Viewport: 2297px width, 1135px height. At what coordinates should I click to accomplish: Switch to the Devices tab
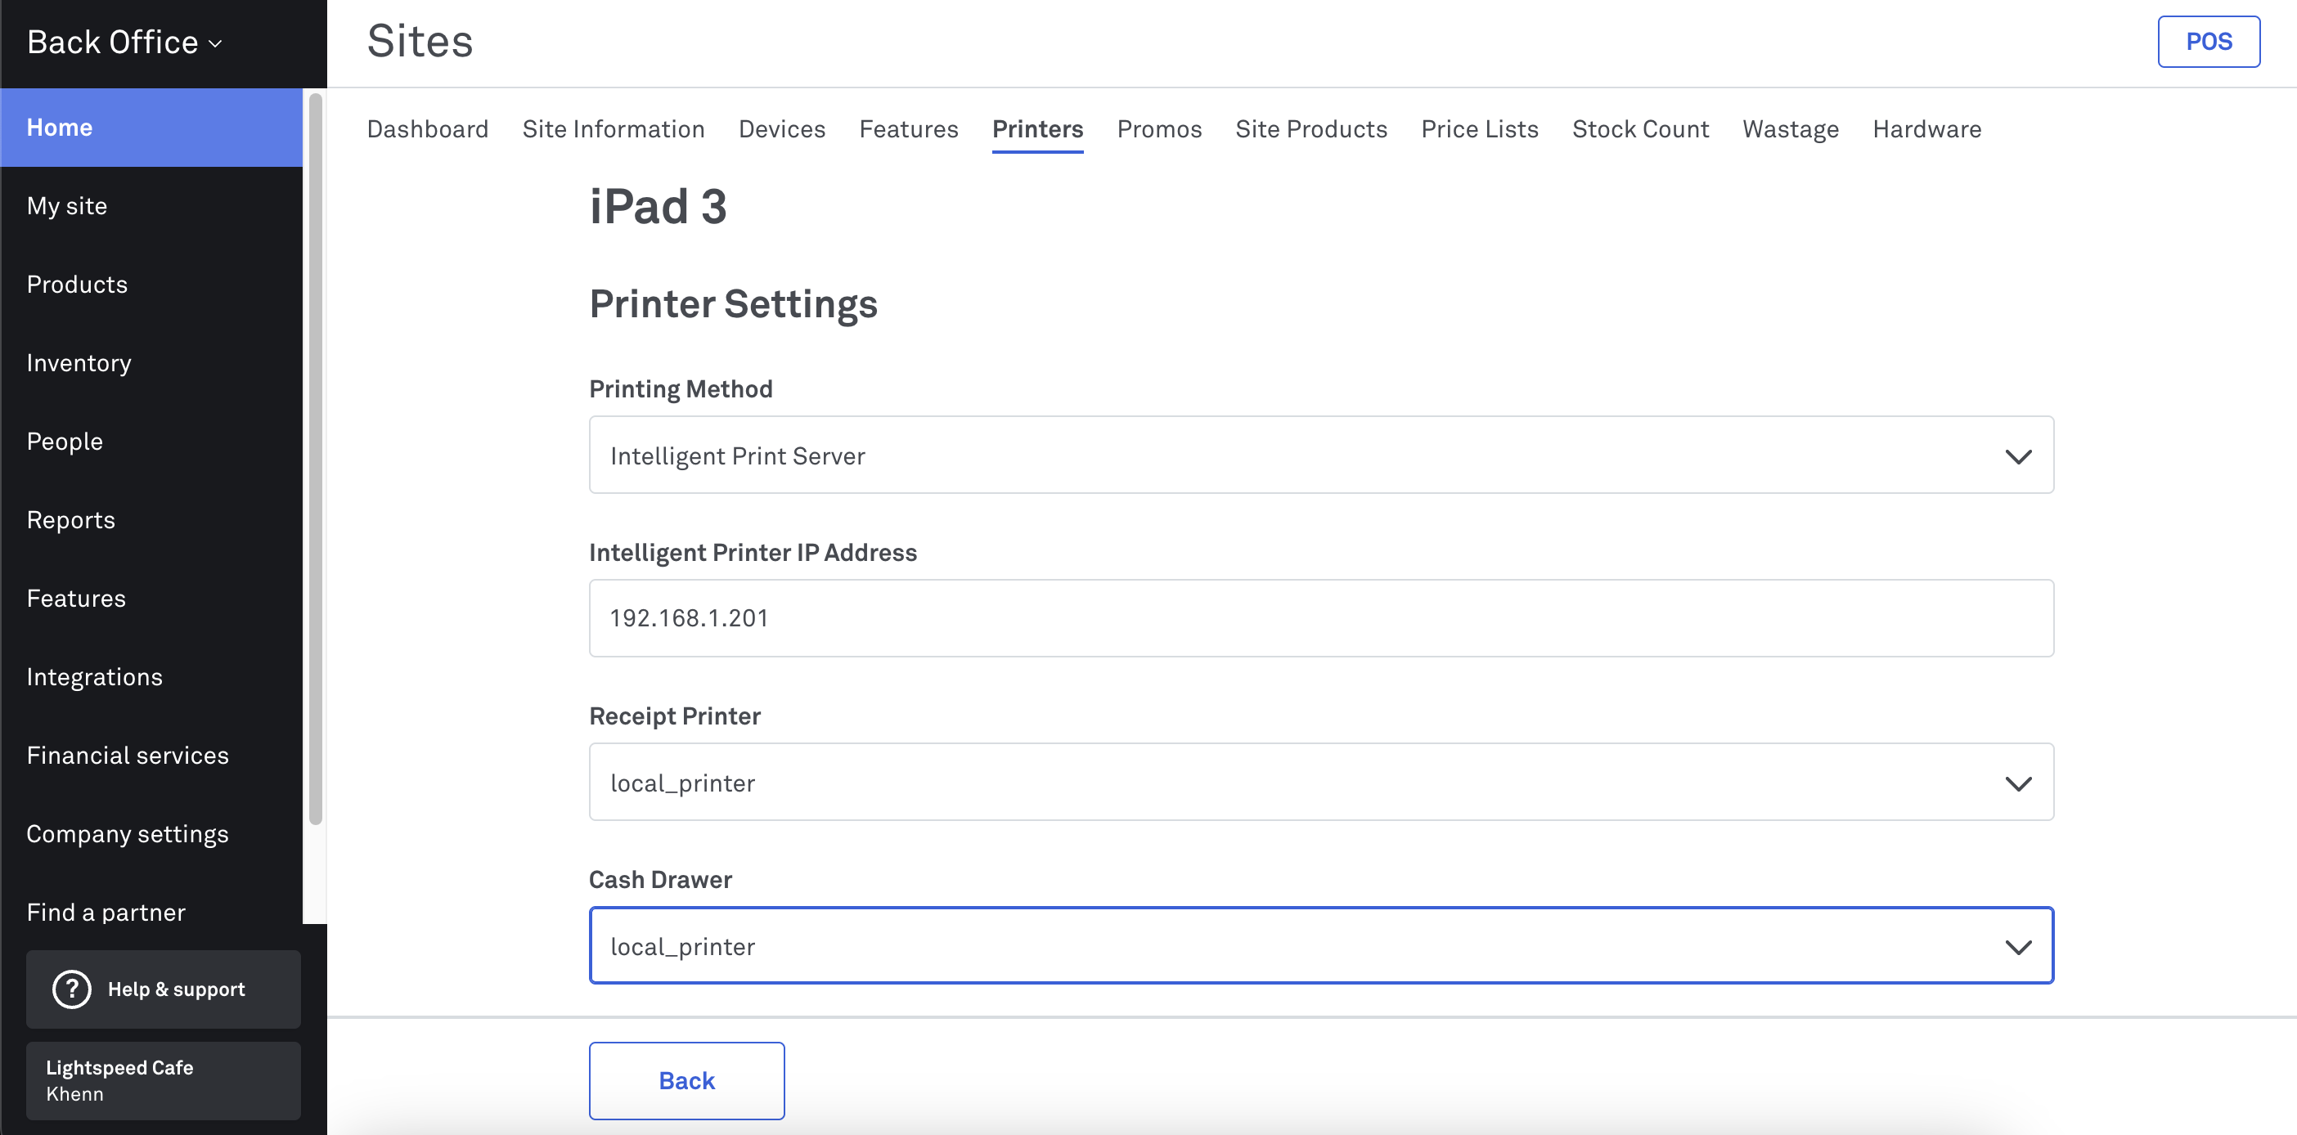[782, 129]
